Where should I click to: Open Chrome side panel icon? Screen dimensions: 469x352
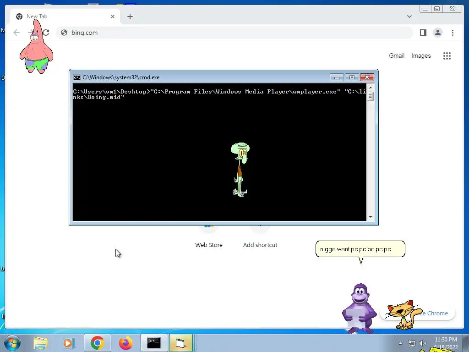423,33
